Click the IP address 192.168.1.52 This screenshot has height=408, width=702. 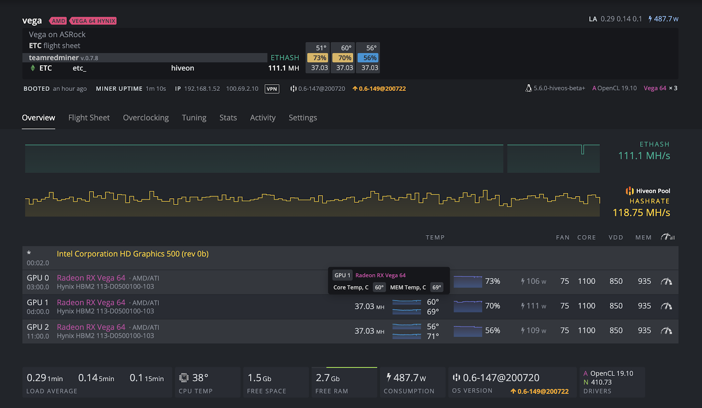202,89
